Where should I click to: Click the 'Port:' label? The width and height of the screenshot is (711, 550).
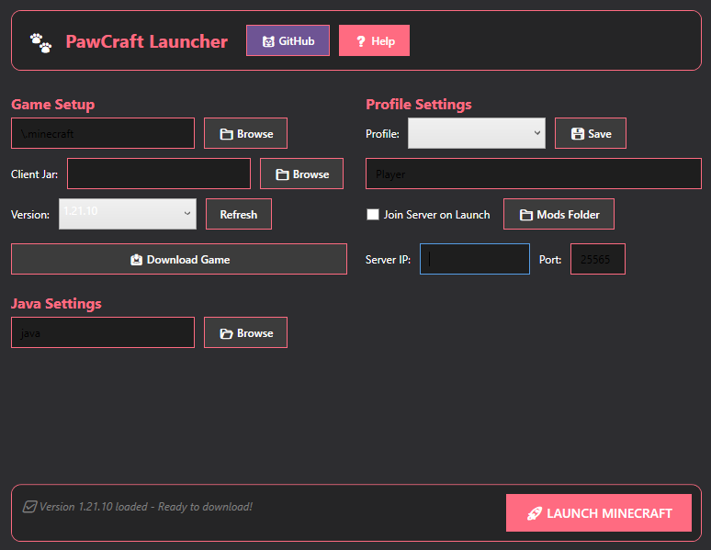click(550, 259)
